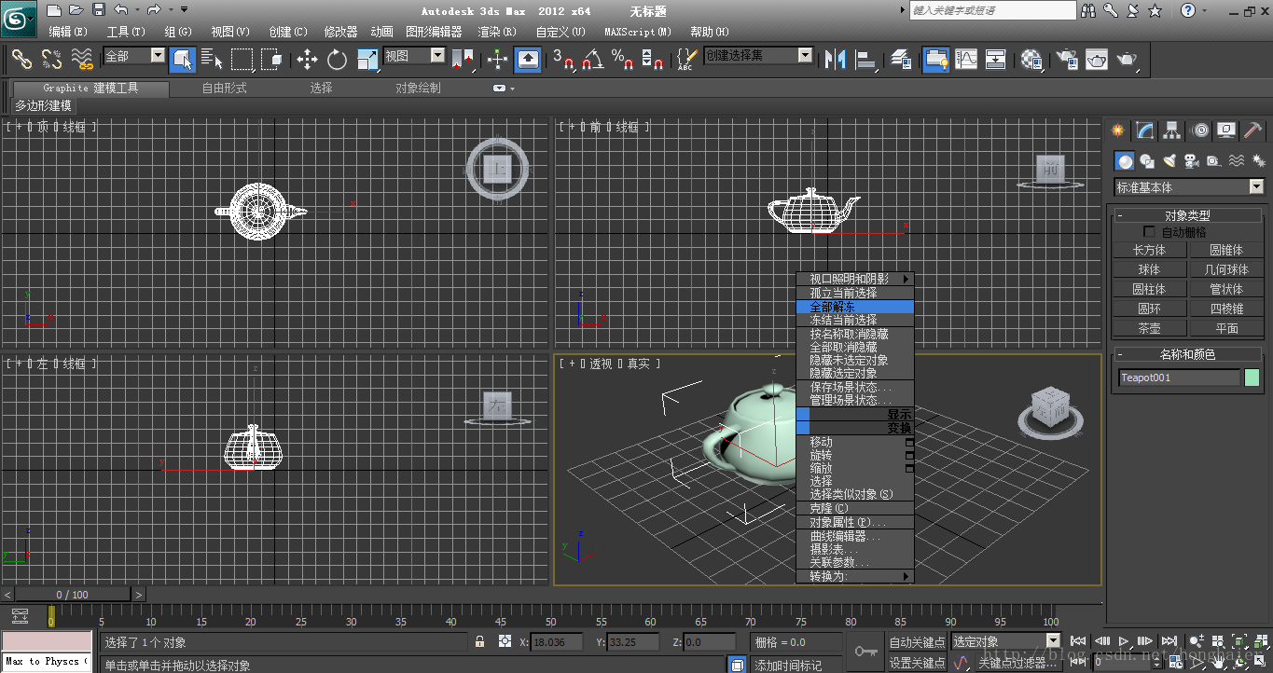The image size is (1273, 673).
Task: Click the Render Setup teapot icon
Action: click(x=1066, y=60)
